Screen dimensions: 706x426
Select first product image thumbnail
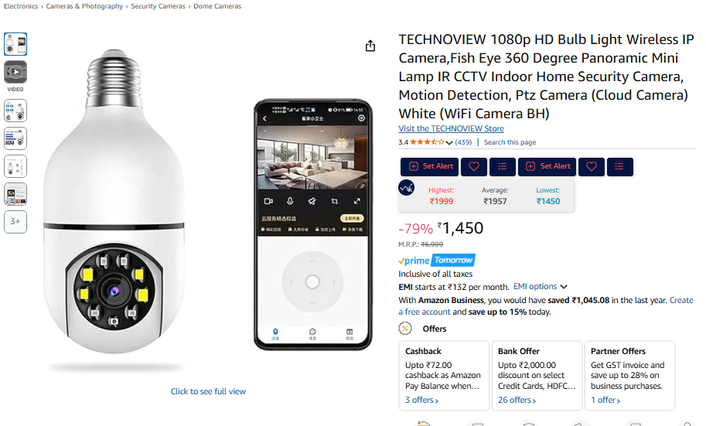point(15,44)
